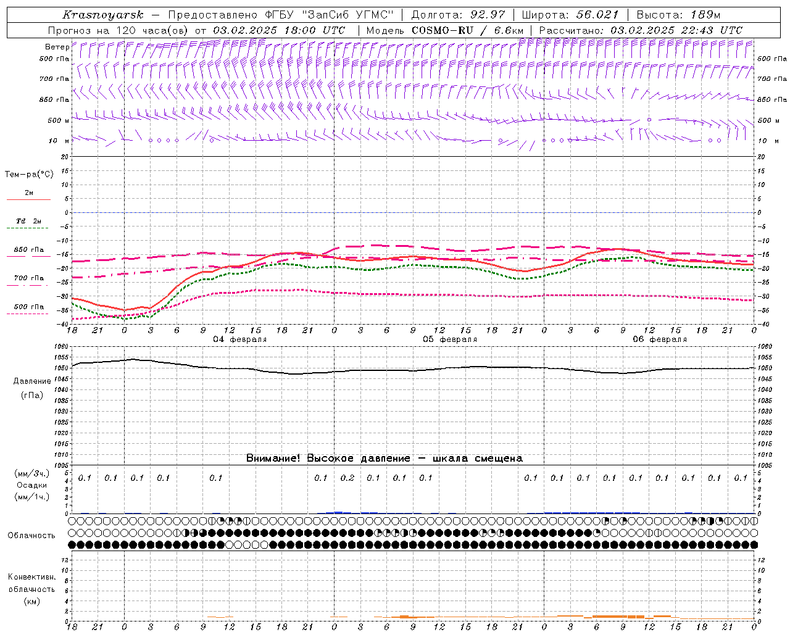
Task: Click the Давление pressure panel label
Action: [x=31, y=381]
